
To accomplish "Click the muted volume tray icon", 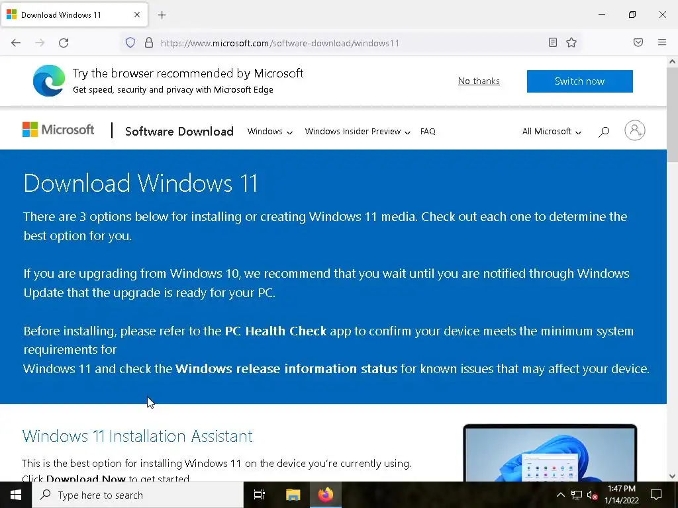I will [592, 495].
